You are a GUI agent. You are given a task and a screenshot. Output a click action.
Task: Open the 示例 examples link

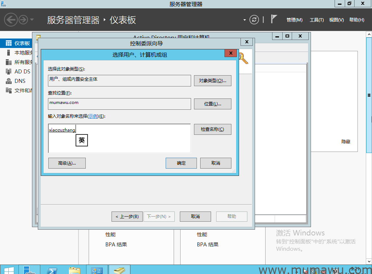tap(93, 116)
